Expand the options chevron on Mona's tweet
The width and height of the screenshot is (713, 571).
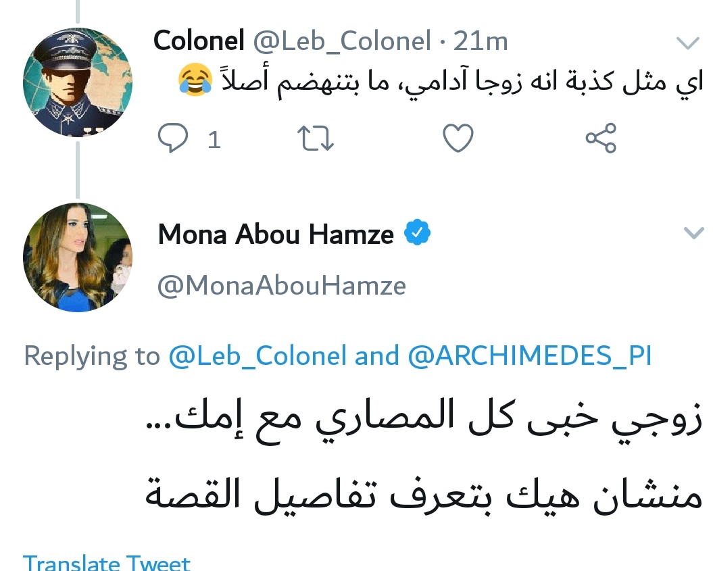693,233
